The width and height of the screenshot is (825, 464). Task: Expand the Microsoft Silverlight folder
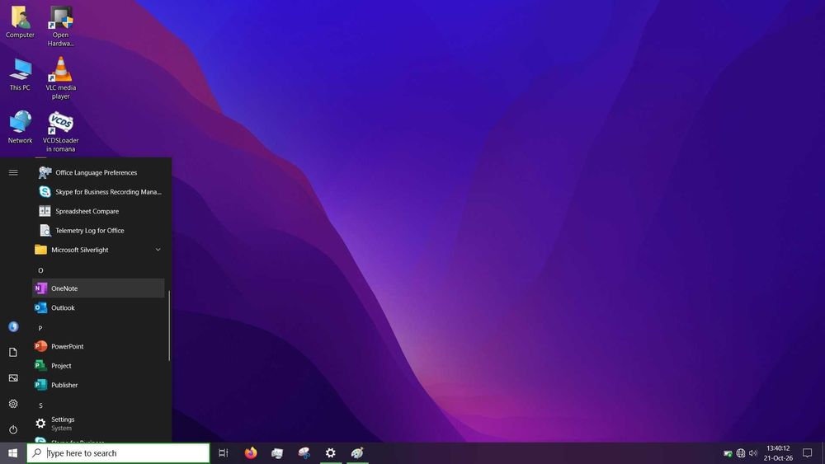pyautogui.click(x=98, y=250)
